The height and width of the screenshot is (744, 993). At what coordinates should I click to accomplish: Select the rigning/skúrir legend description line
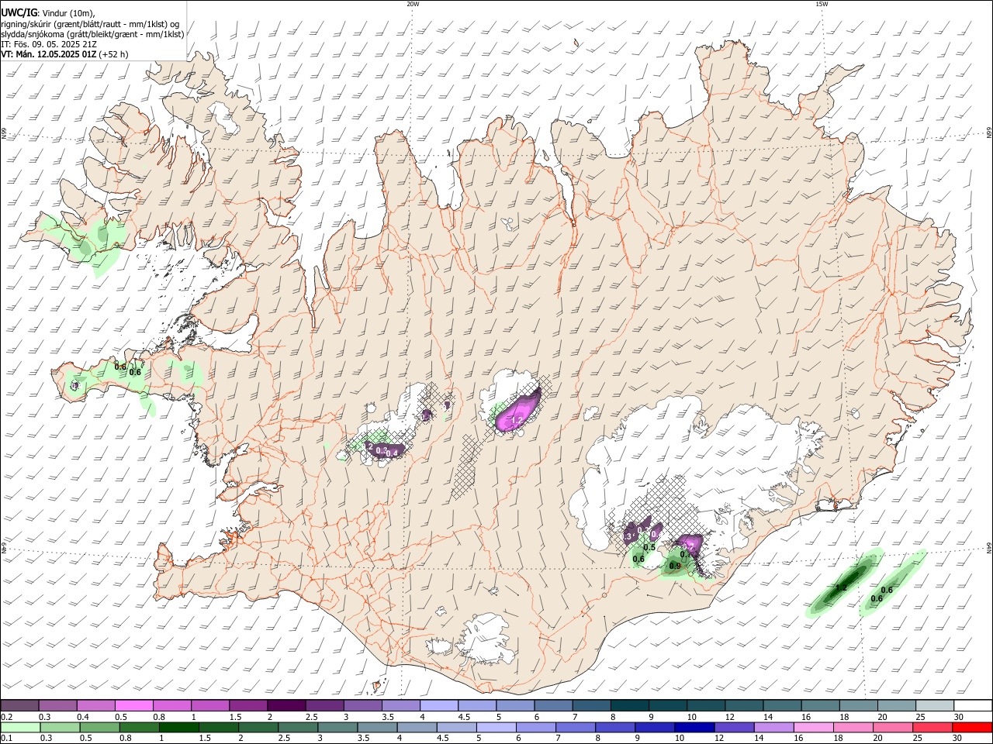point(90,24)
